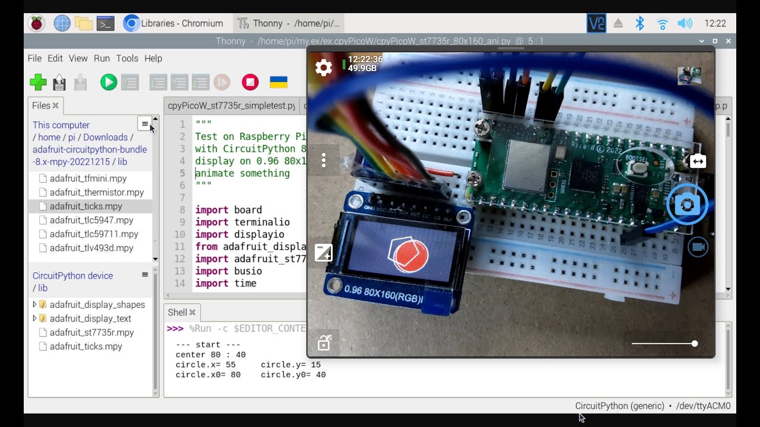Open the VNC server tray icon

597,23
